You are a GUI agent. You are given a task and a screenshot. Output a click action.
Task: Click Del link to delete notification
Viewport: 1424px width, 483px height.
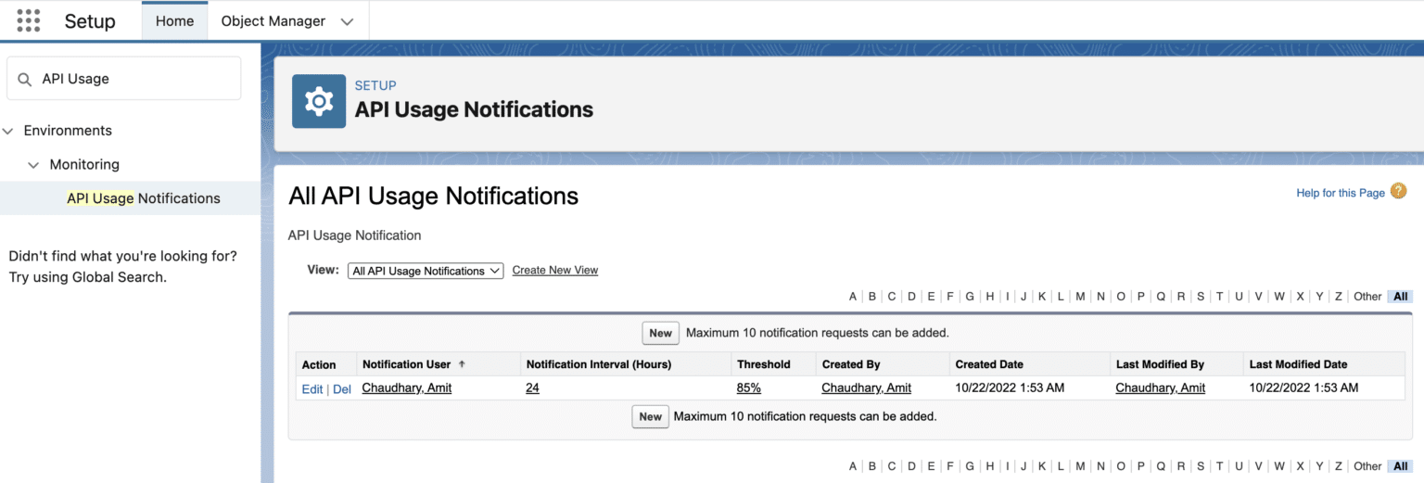pos(342,389)
